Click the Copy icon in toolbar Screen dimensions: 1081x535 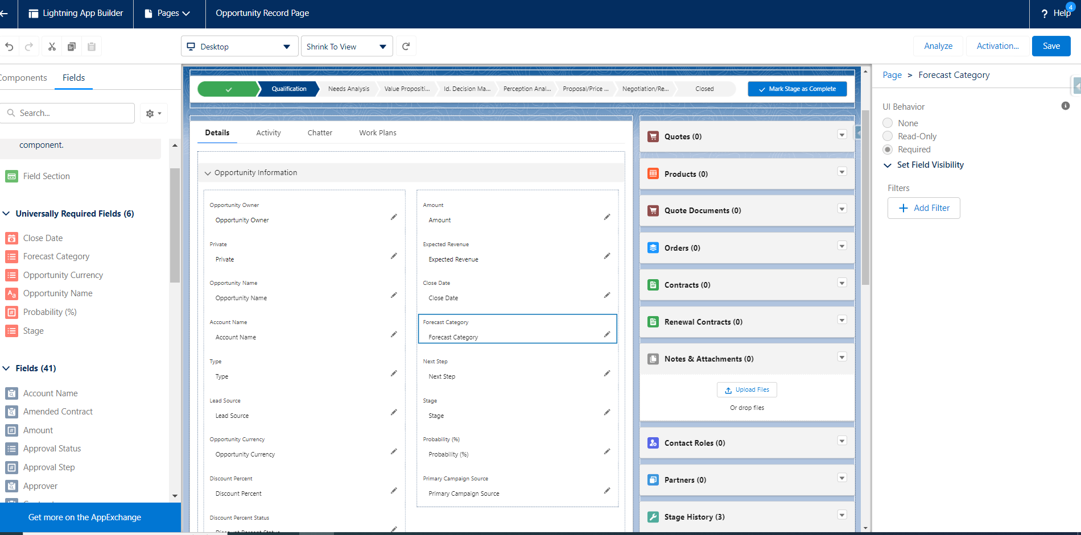[72, 47]
